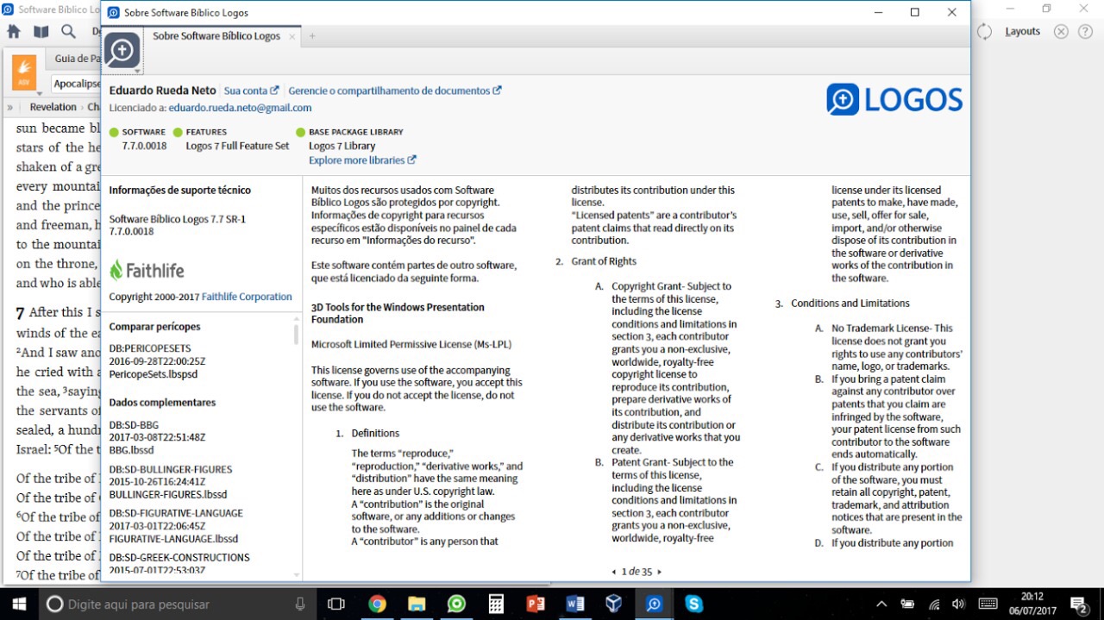Open the Layouts menu
The width and height of the screenshot is (1104, 620).
(1023, 31)
